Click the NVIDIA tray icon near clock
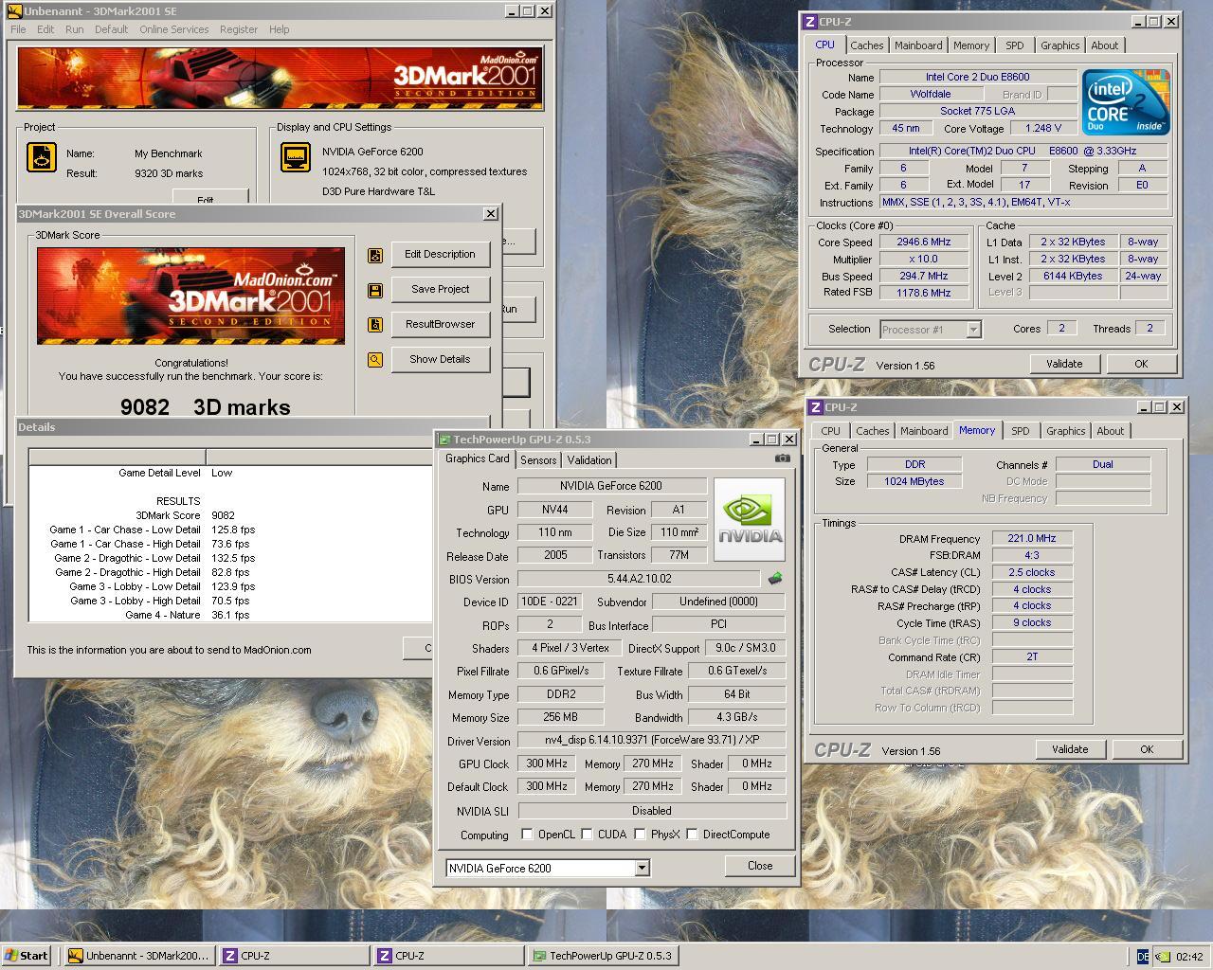1213x970 pixels. tap(1163, 957)
